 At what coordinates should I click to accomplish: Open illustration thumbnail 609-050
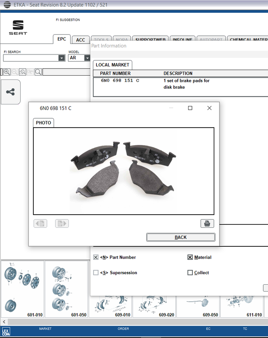198,307
